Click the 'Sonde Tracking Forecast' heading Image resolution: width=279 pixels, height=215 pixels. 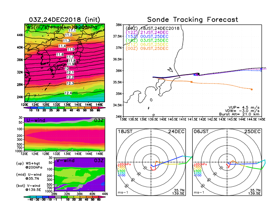coord(193,19)
